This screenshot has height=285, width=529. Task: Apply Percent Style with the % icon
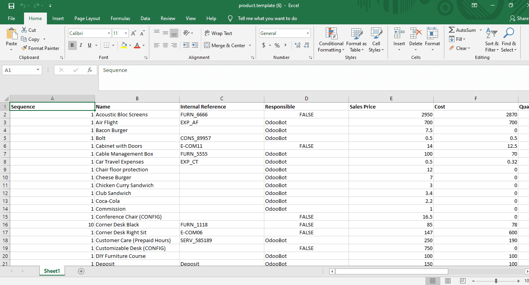click(x=277, y=46)
